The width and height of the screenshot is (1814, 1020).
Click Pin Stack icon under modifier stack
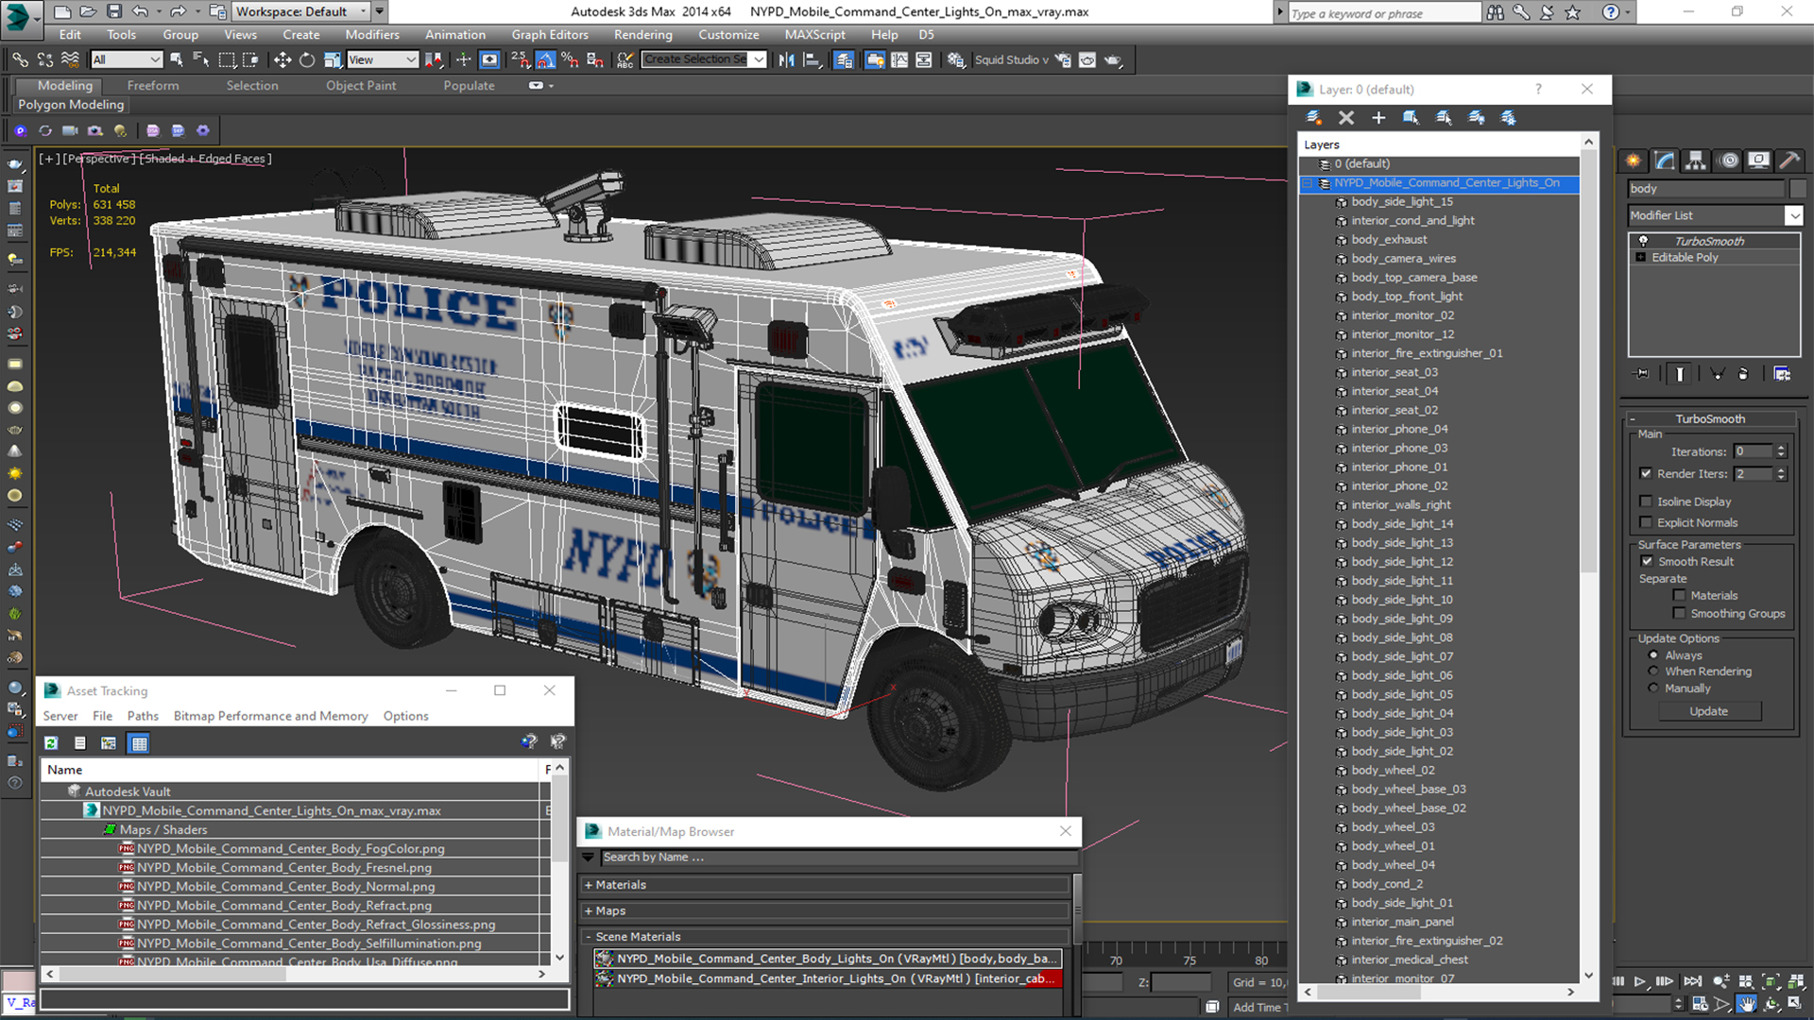pos(1642,374)
